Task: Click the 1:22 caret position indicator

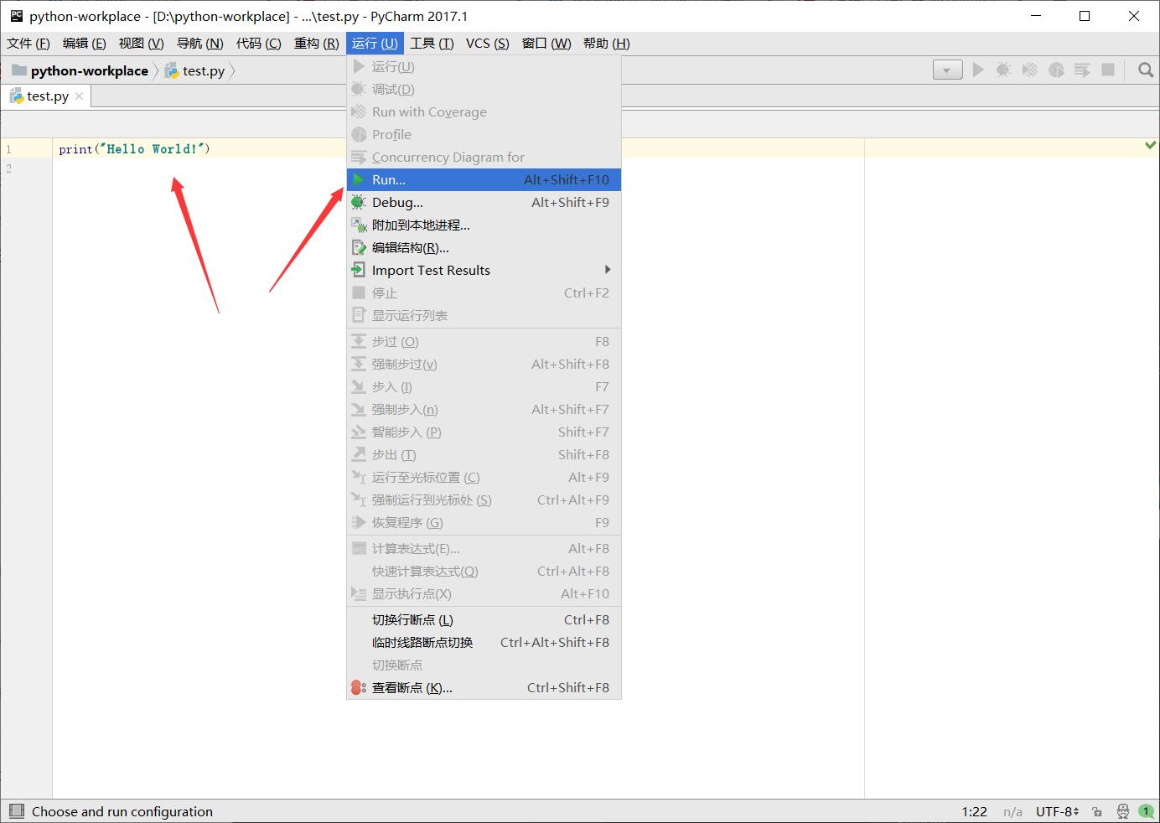Action: point(974,811)
